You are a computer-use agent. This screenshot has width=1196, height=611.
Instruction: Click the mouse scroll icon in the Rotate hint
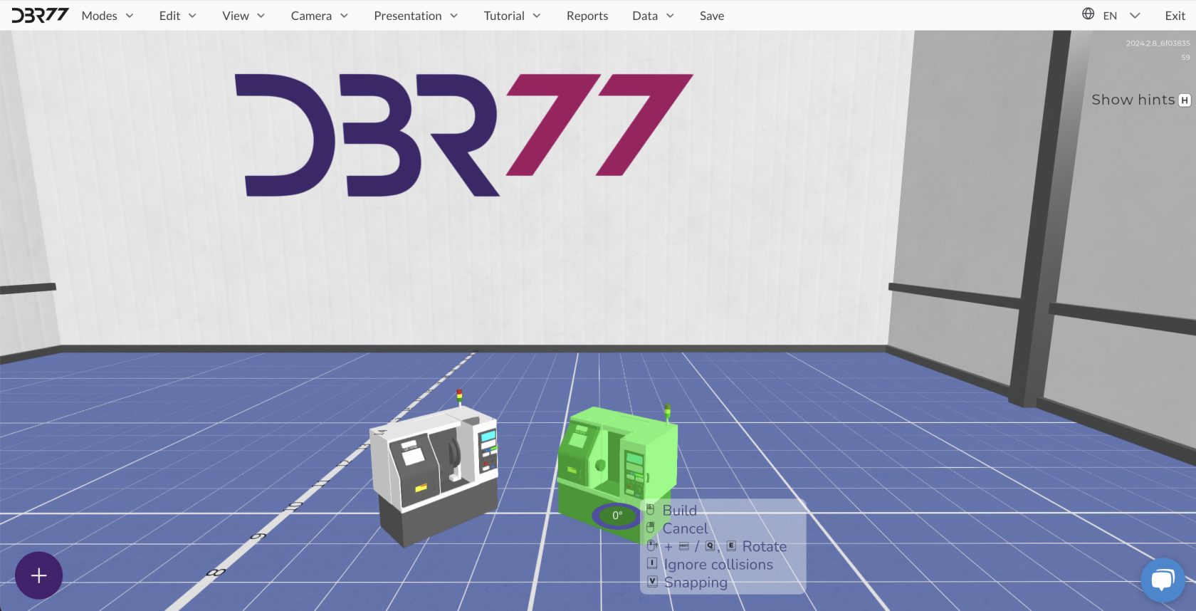click(x=652, y=546)
